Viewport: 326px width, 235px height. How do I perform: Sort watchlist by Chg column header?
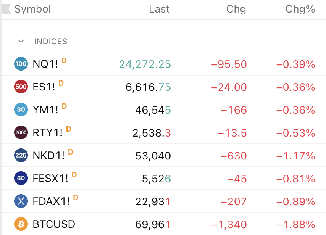click(236, 9)
